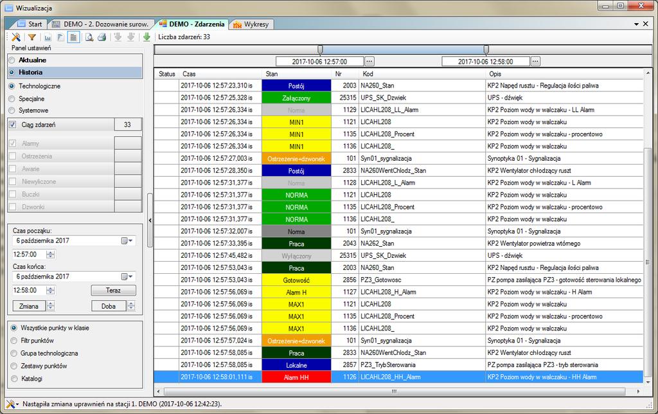658x414 pixels.
Task: Click the horizontal scrollbar of the events table
Action: click(395, 392)
